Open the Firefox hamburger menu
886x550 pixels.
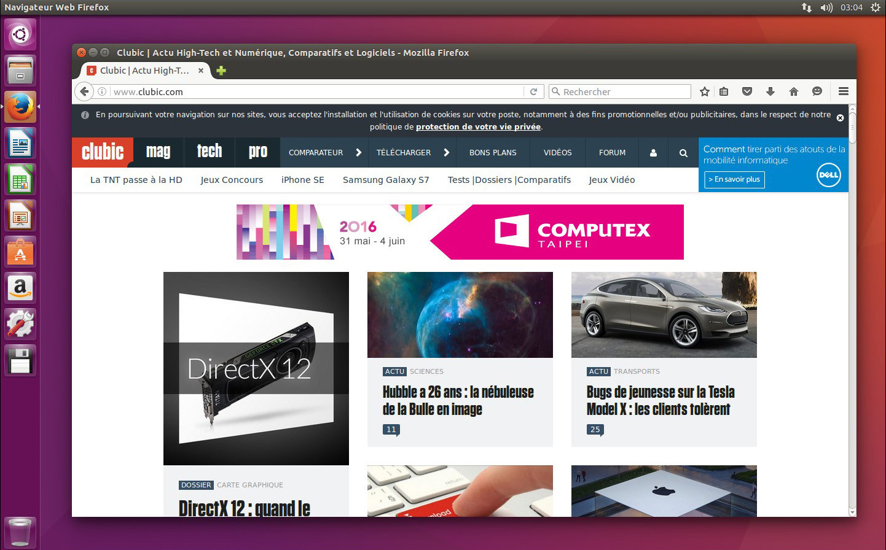[x=843, y=91]
